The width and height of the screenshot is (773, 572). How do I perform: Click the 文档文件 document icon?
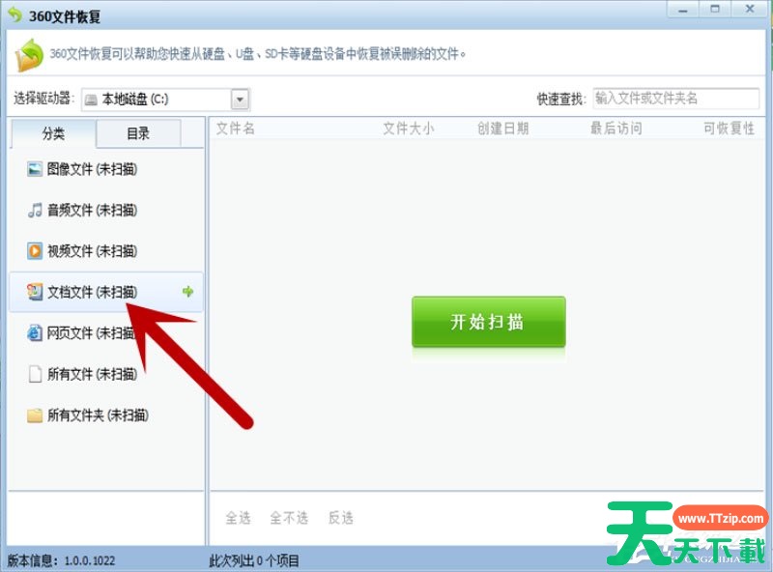pos(35,292)
